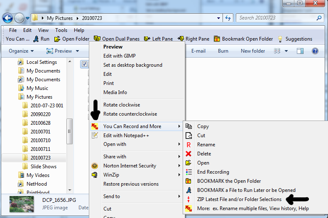Viewport: 328px width, 218px height.
Task: Tick the checkbox on the selected file
Action: pyautogui.click(x=85, y=64)
